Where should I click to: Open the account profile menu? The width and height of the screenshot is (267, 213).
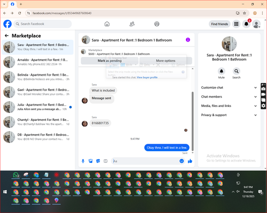[256, 24]
